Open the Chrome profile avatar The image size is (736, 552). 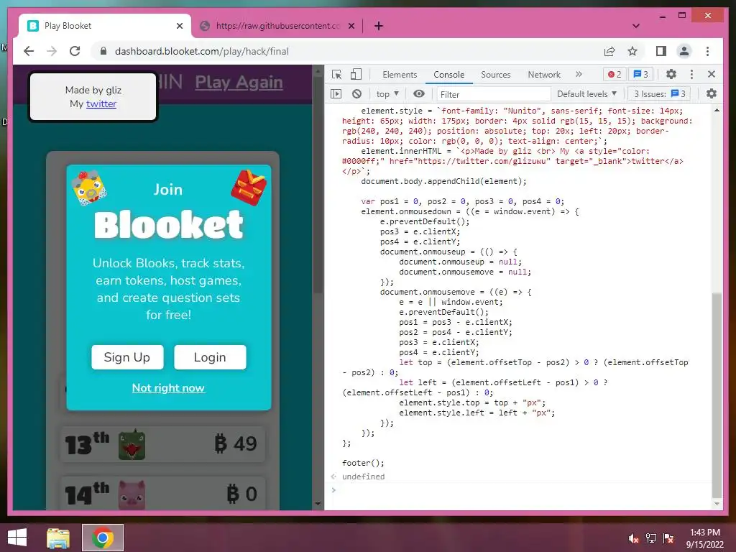684,51
